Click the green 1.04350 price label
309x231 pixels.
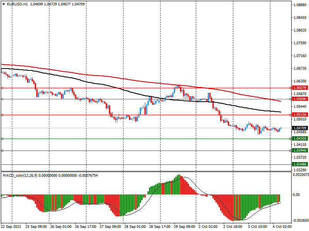[x=300, y=139]
